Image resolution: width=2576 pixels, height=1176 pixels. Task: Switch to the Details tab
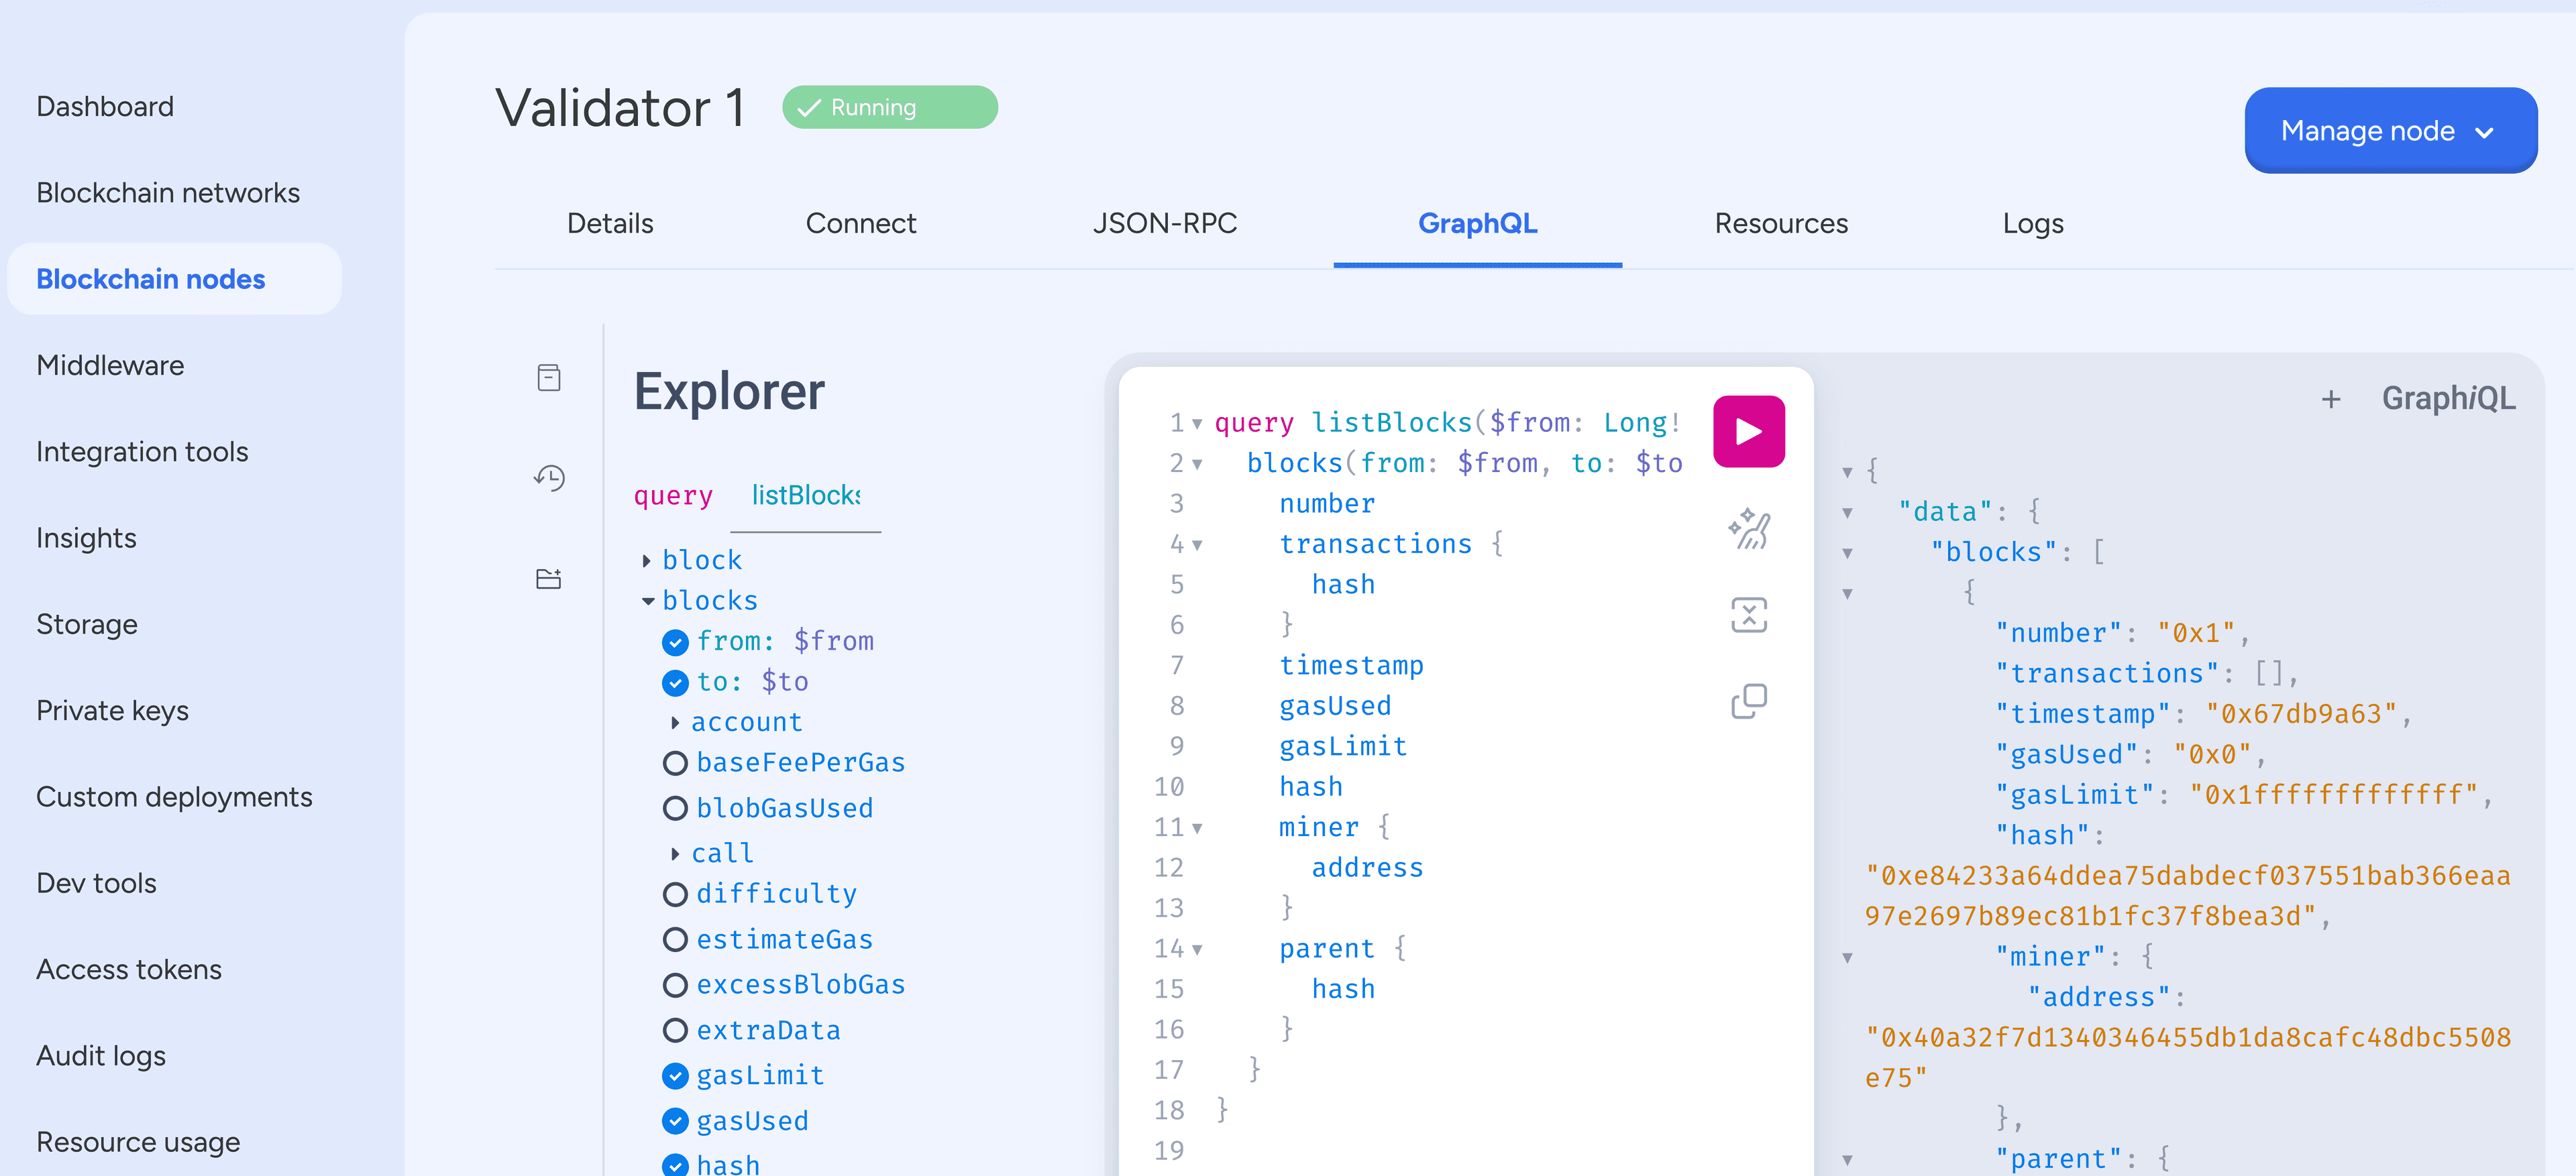coord(610,223)
